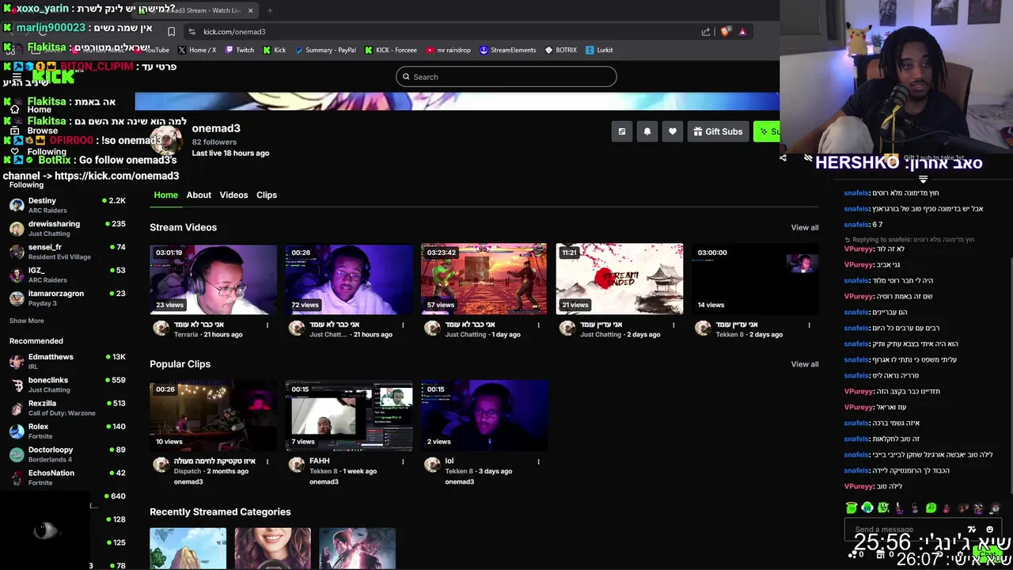Open options menu for the 57 views video
The image size is (1013, 570).
tap(538, 325)
